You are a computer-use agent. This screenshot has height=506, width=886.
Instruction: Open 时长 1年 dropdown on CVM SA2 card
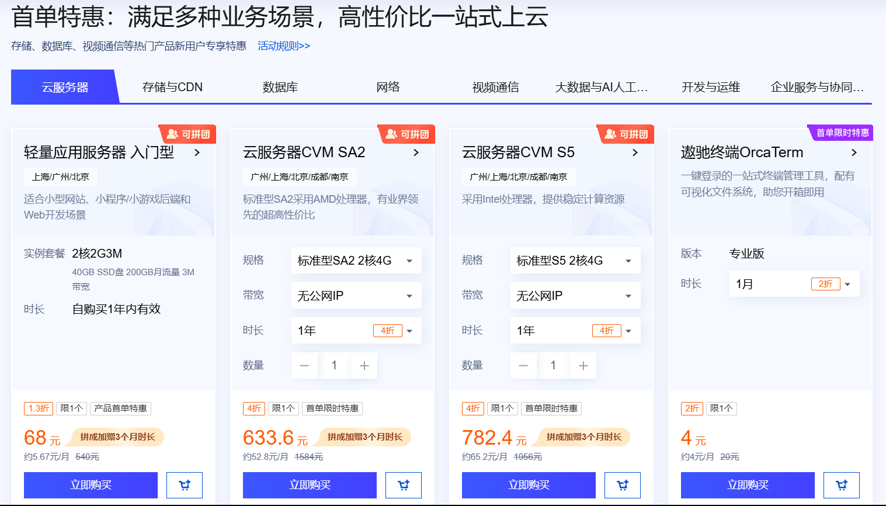tap(356, 331)
